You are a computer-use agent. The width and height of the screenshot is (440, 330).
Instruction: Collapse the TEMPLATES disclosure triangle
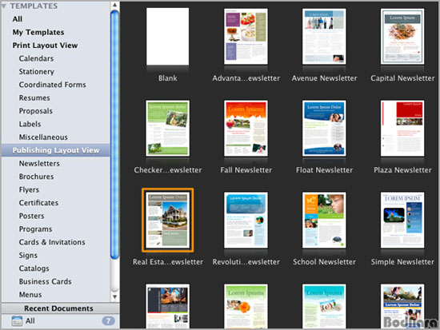[x=4, y=6]
